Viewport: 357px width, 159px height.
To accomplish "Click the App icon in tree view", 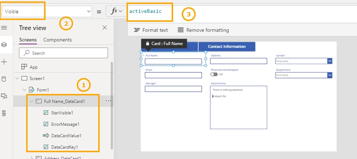I will [x=24, y=67].
